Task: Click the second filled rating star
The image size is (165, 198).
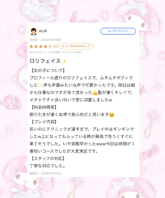Action: point(36,46)
